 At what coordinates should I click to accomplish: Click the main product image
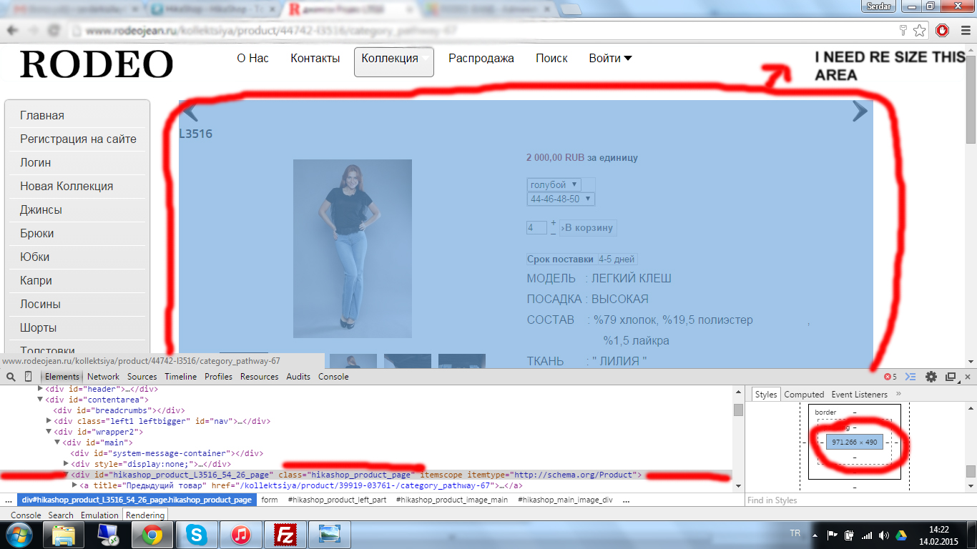(x=353, y=249)
